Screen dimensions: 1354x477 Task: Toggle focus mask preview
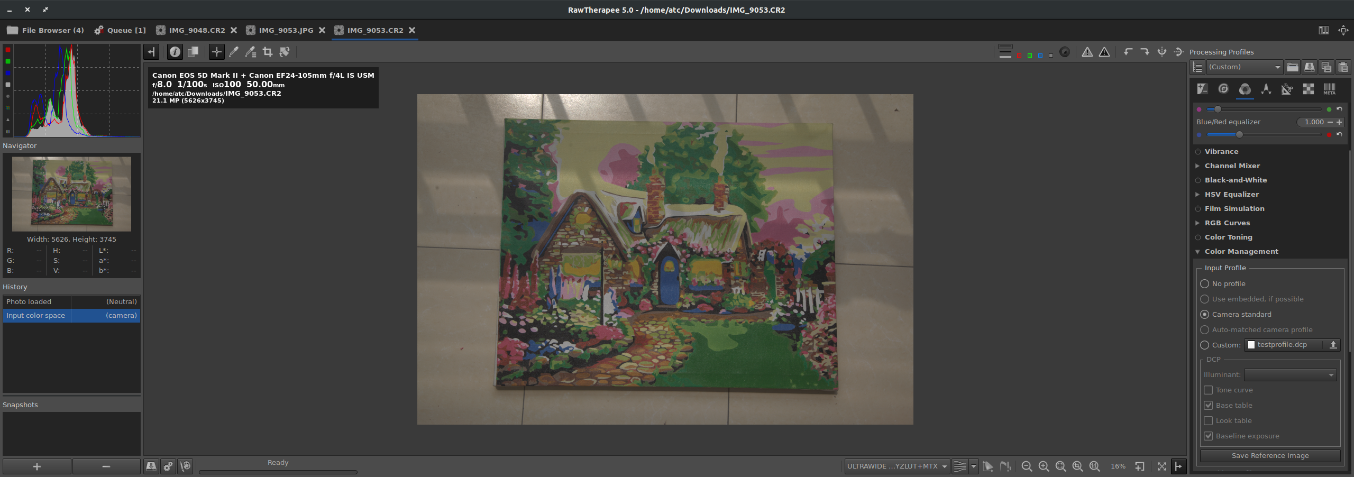1065,52
